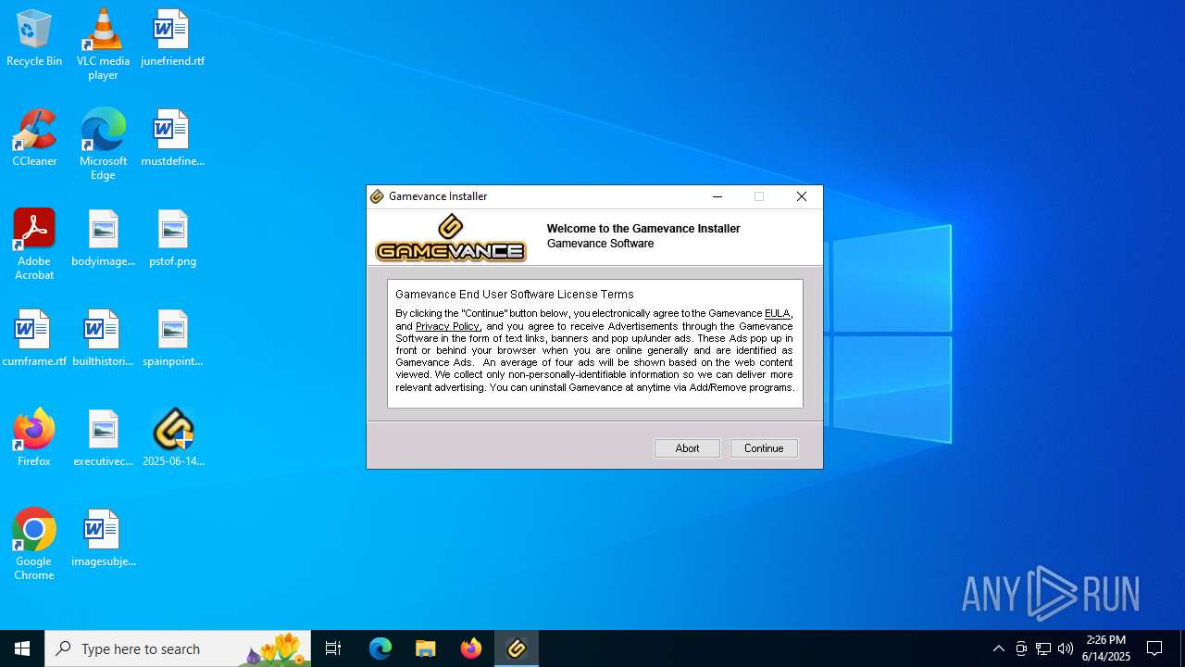Minimize the Gamevance Installer window

coord(717,196)
